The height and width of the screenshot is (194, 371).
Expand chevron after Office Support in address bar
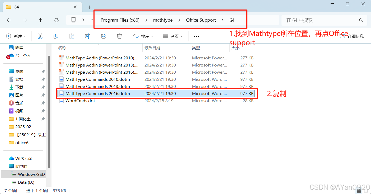223,20
